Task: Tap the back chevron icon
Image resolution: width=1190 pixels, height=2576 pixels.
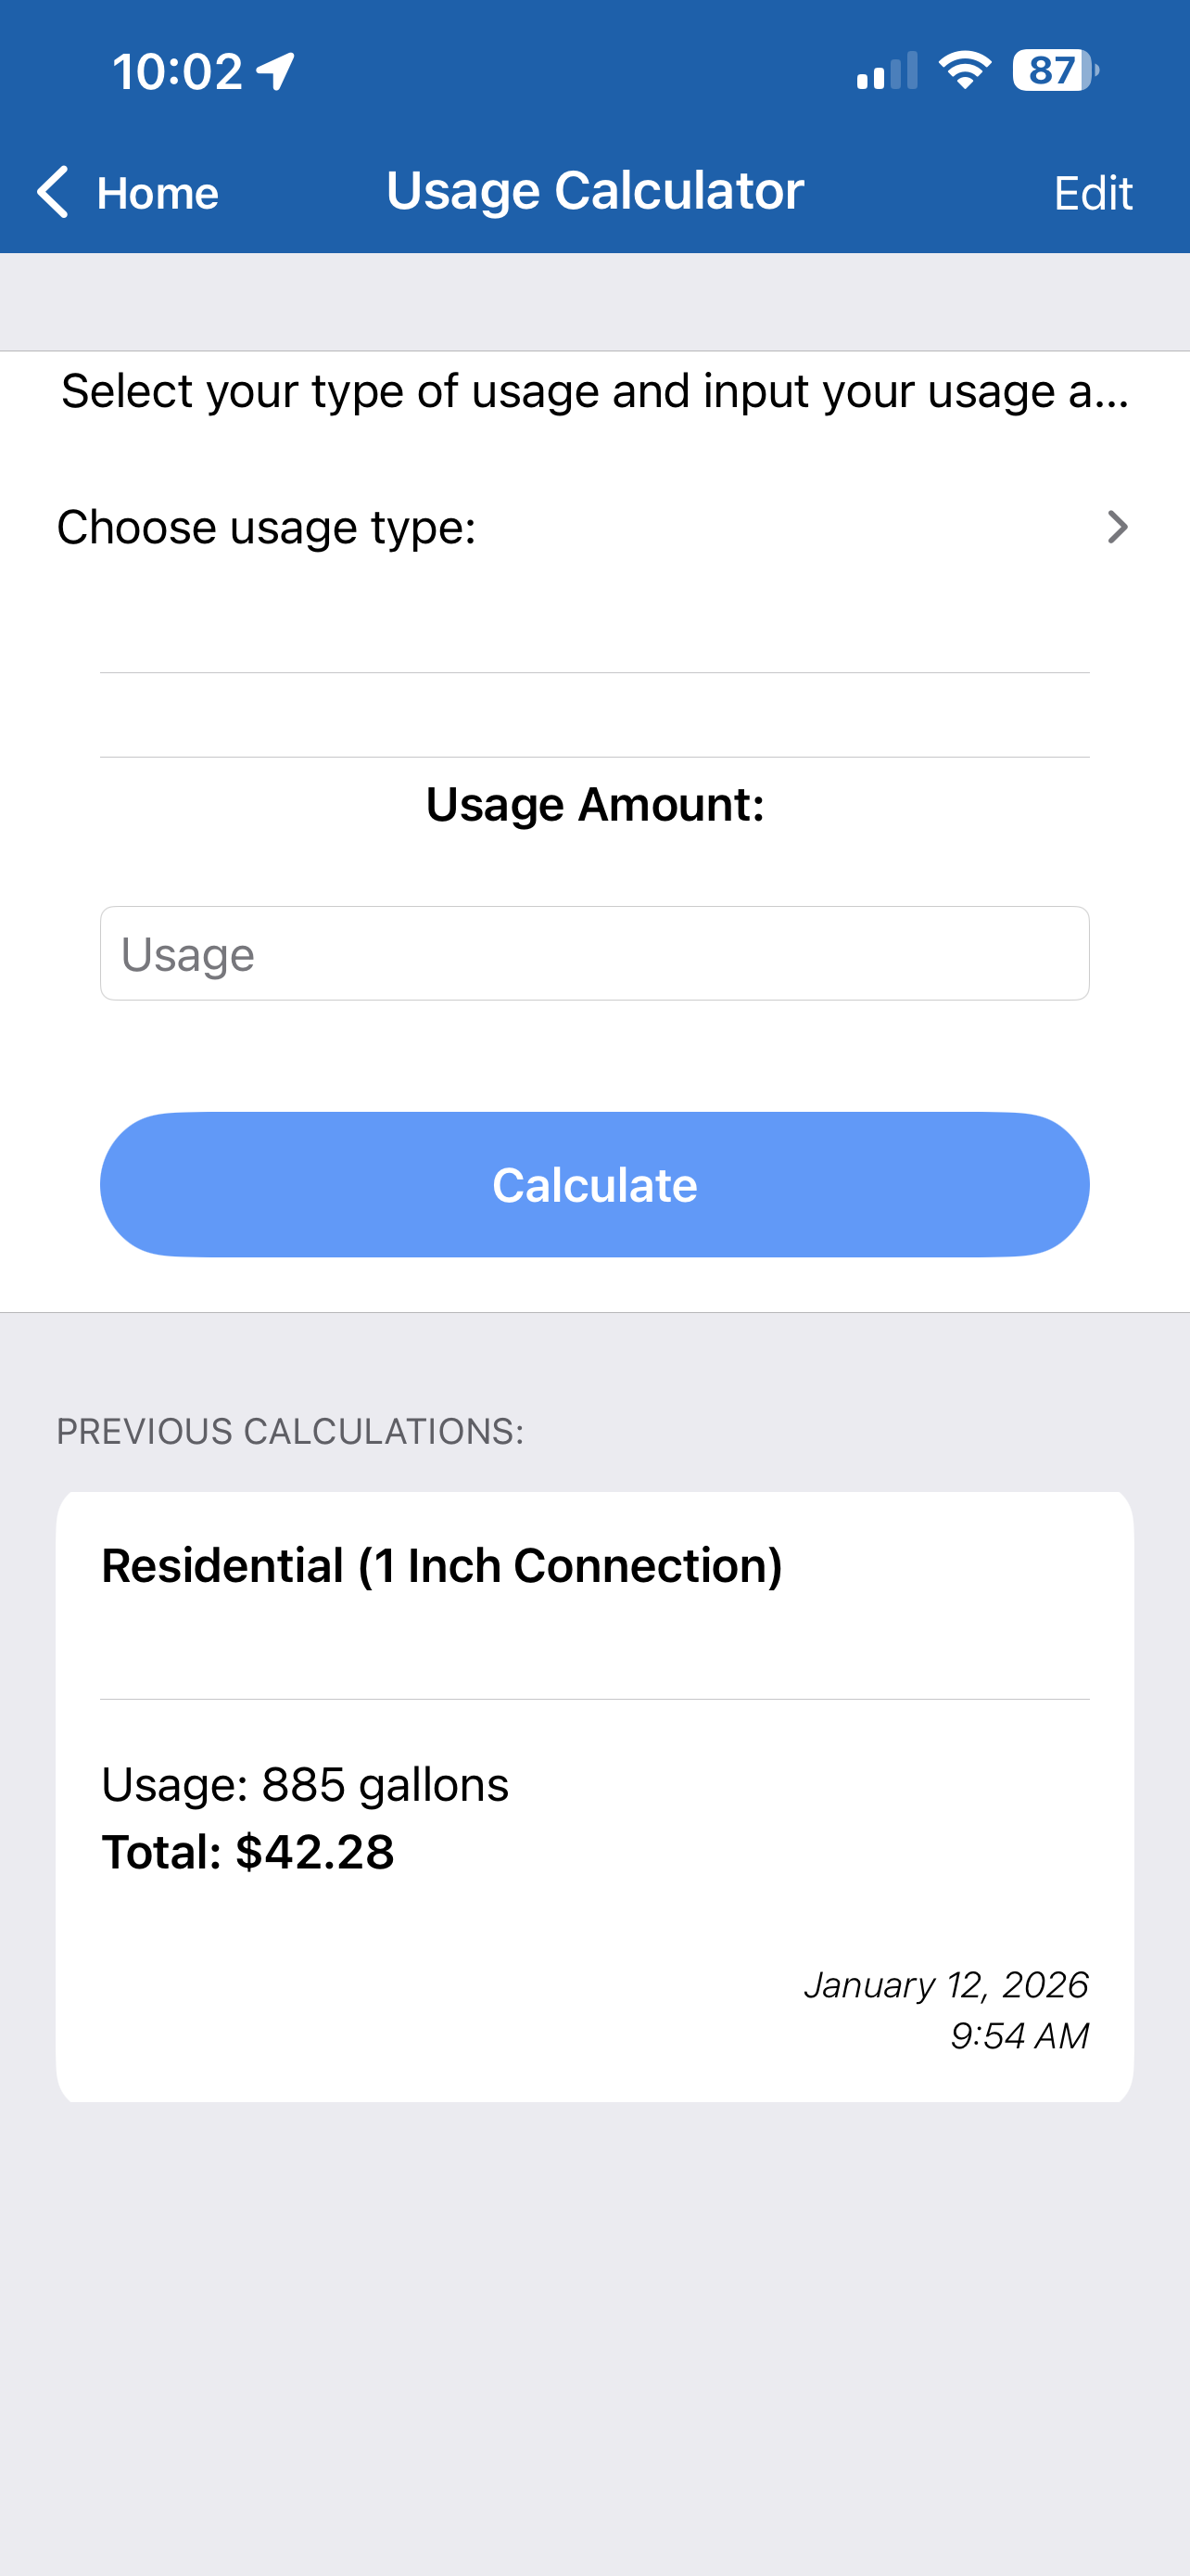Action: point(53,191)
